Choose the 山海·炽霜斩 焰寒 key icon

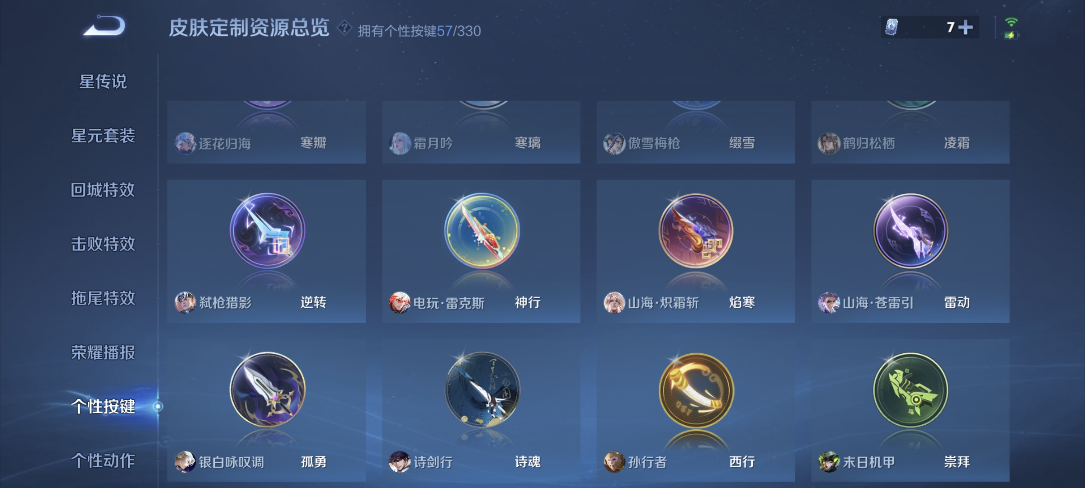(x=696, y=231)
